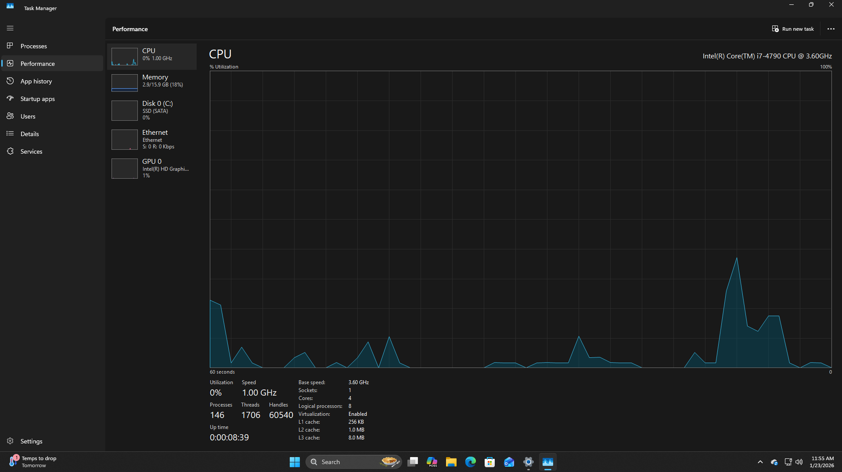Select GPU 0 in resource list

152,168
